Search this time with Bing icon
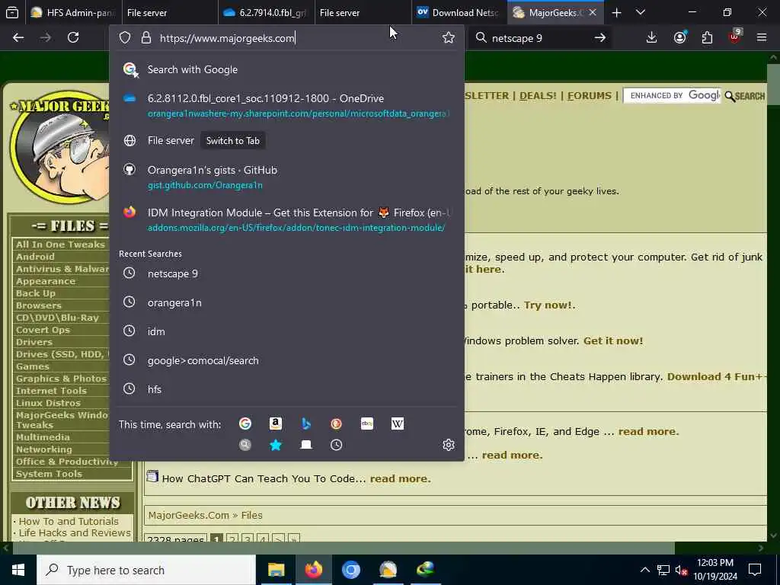The image size is (780, 585). pyautogui.click(x=306, y=424)
